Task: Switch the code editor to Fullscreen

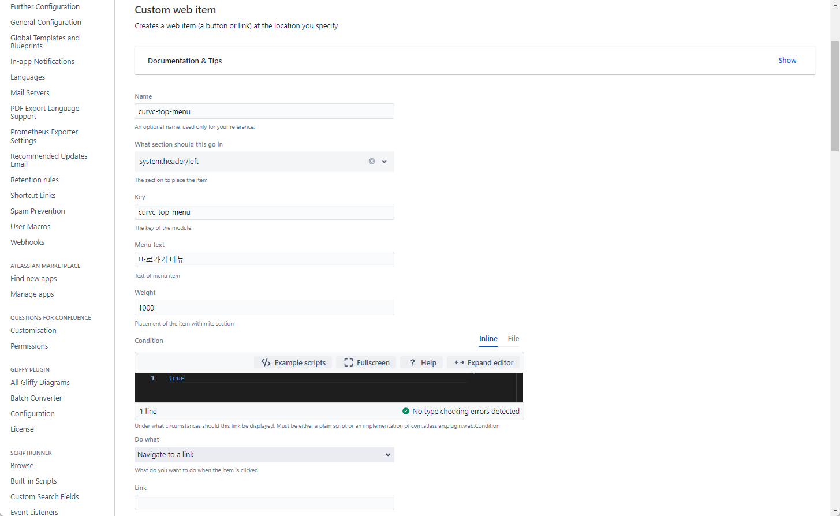Action: pyautogui.click(x=367, y=362)
